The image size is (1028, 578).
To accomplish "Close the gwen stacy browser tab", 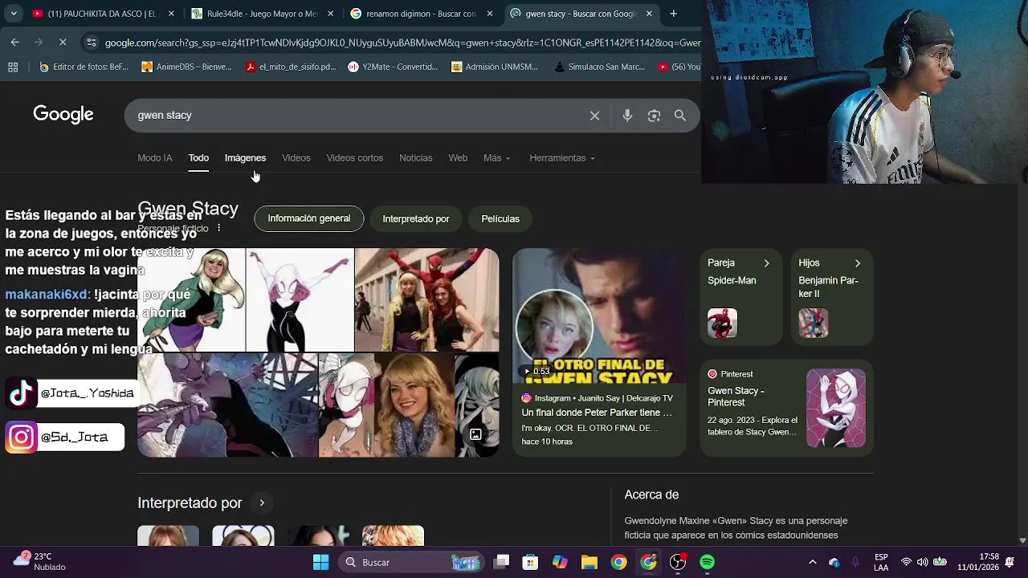I will 649,14.
